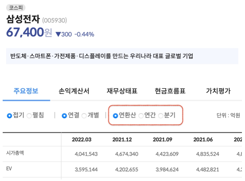Click the 2021.06 column header
The image size is (245, 181).
point(203,140)
